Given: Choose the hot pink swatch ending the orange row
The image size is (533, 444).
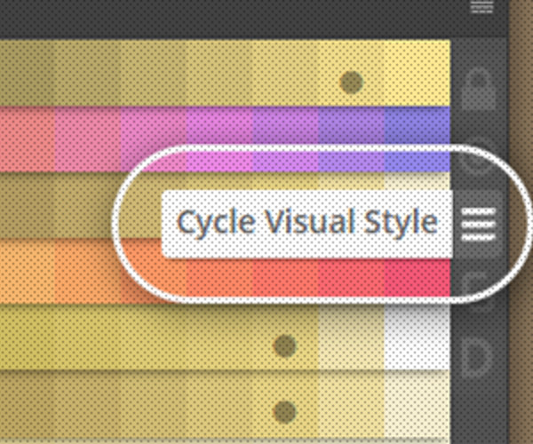Looking at the screenshot, I should (418, 277).
